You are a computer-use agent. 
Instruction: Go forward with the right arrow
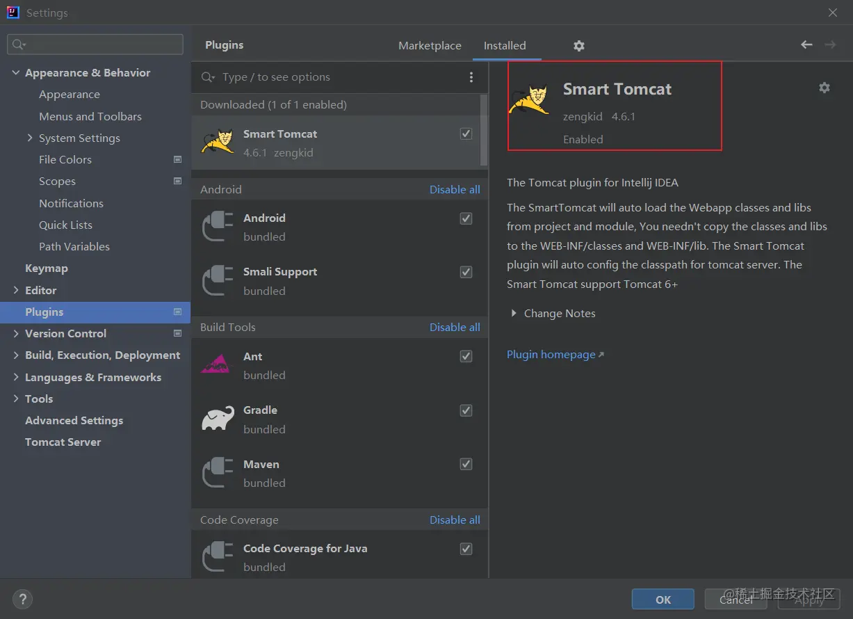tap(830, 45)
